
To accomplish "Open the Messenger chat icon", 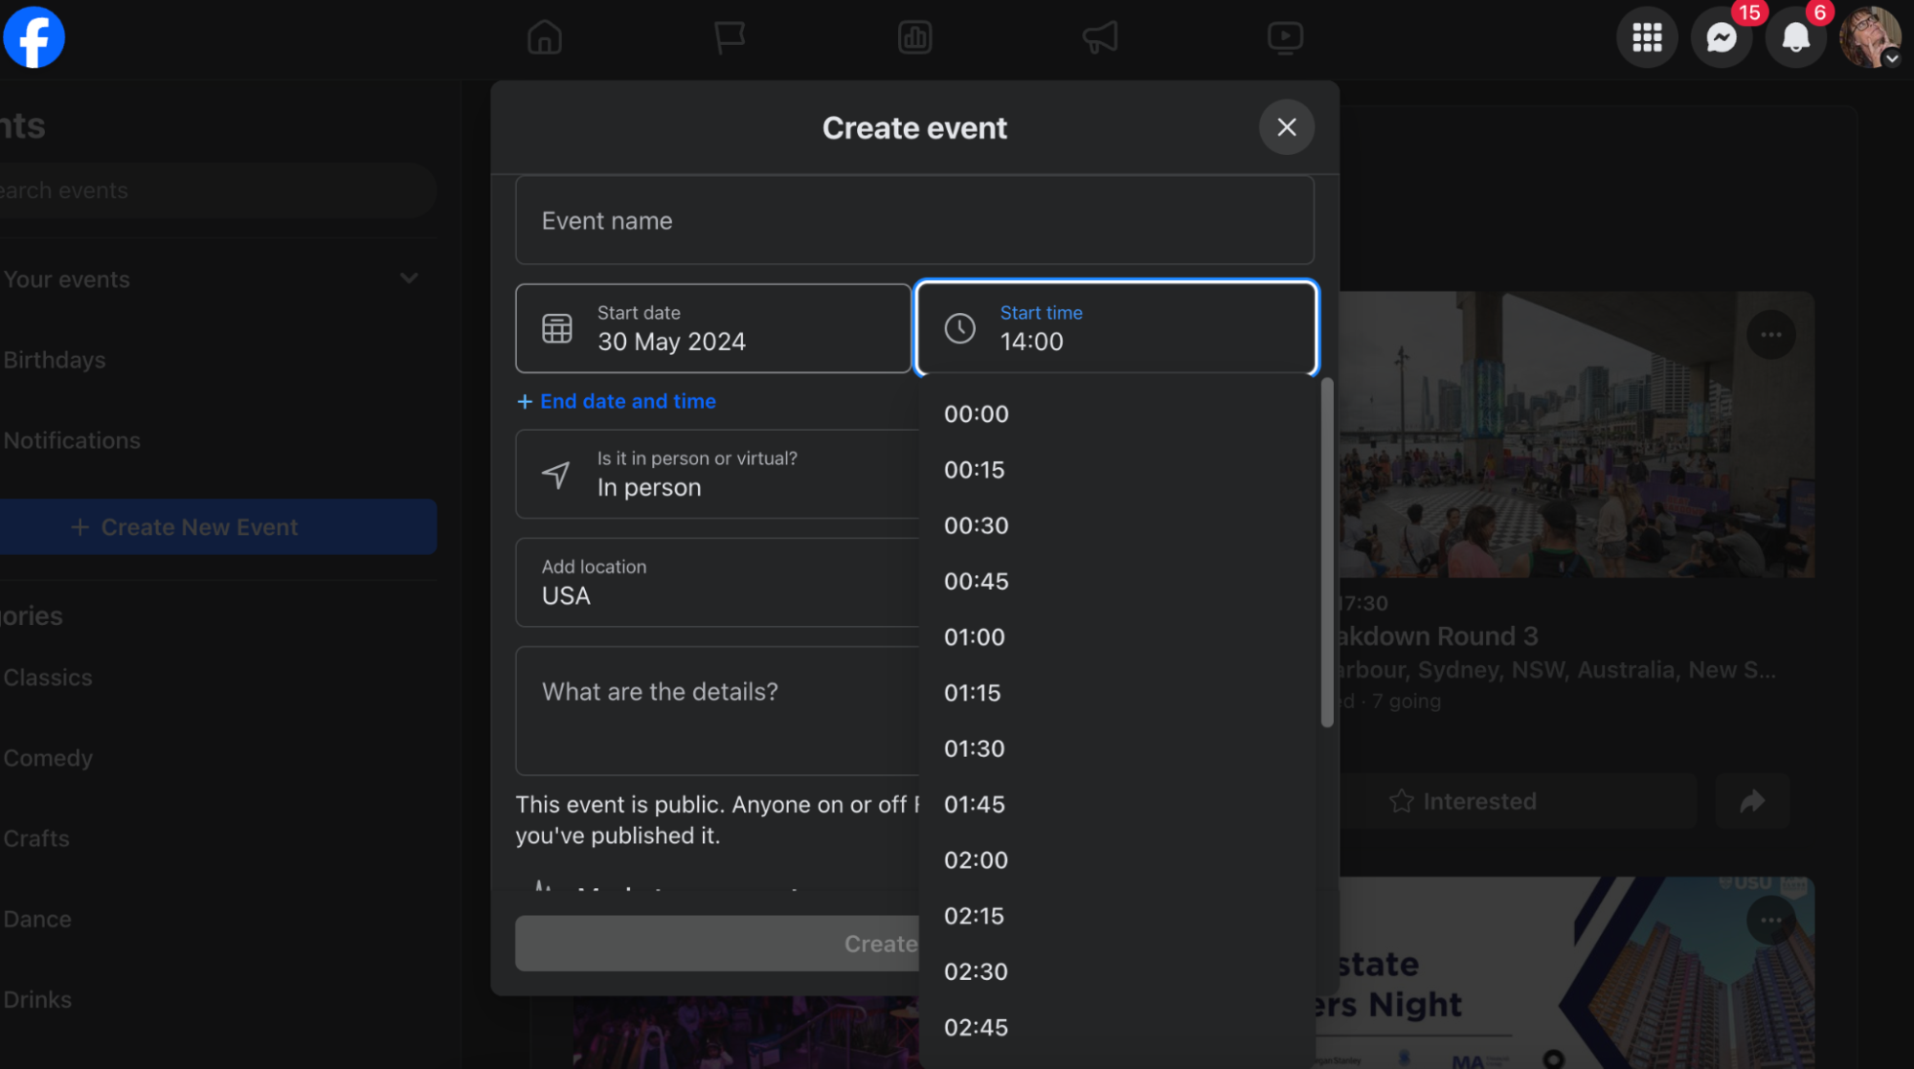I will [x=1722, y=37].
